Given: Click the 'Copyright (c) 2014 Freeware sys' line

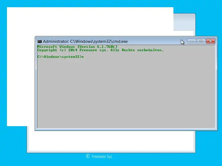Looking at the screenshot, I should coord(100,50).
